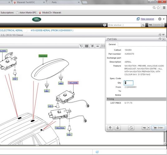Close the Maserati TechDOC tab
Viewport: 167px width, 155px height.
[x=44, y=2]
